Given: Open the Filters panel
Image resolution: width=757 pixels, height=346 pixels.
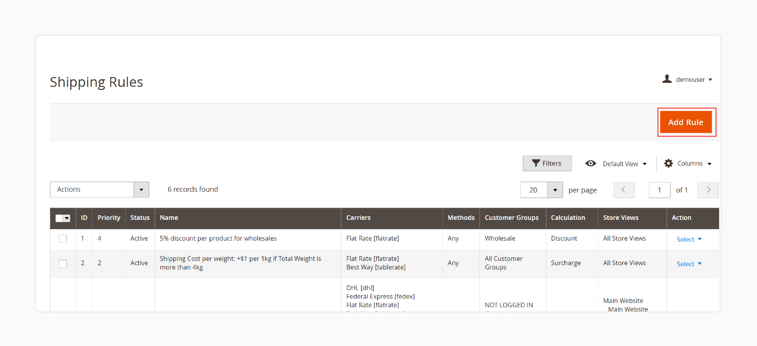Looking at the screenshot, I should click(x=547, y=163).
